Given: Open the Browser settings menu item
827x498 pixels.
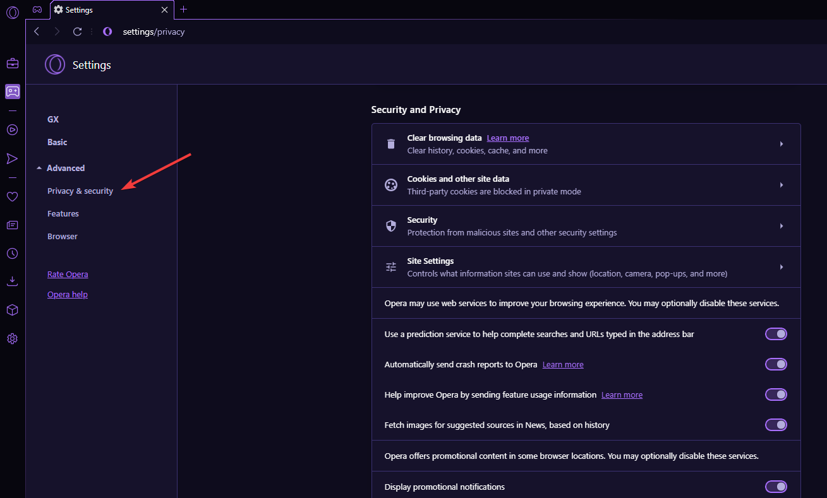Looking at the screenshot, I should pos(63,237).
